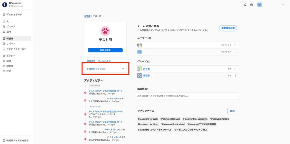
Task: Open options menu for 管理者 group
Action: point(235,76)
